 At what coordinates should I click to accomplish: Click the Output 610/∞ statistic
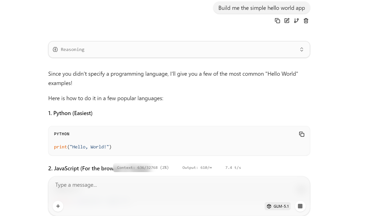(x=197, y=168)
